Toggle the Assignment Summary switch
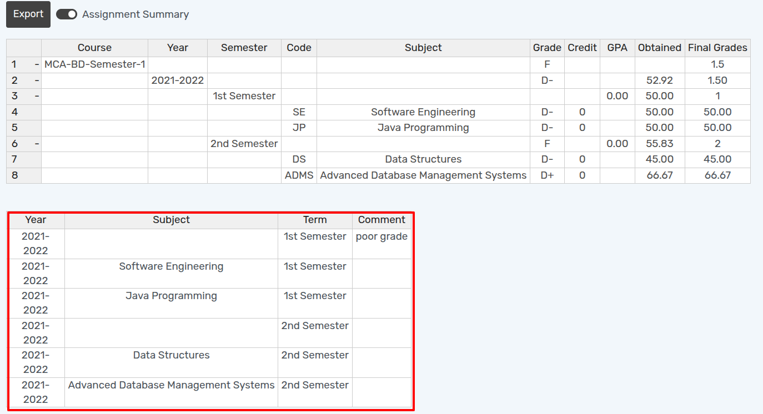Image resolution: width=763 pixels, height=414 pixels. [x=67, y=14]
